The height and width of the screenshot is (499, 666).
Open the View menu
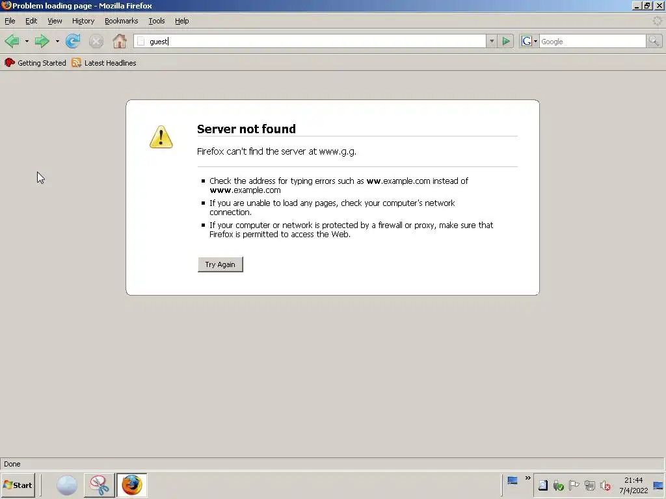pyautogui.click(x=55, y=21)
